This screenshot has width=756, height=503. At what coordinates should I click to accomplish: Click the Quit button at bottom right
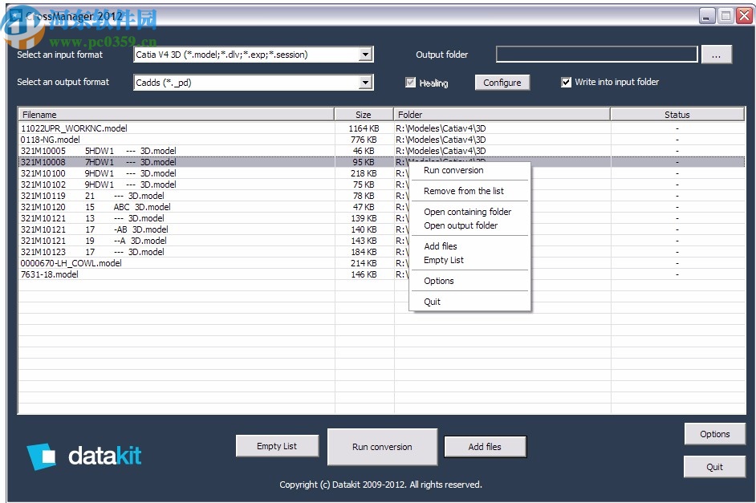point(714,466)
